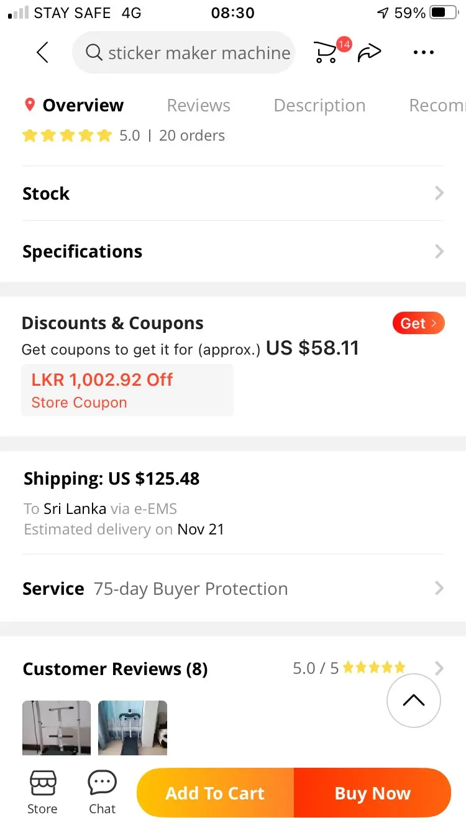Tap the scroll-to-top arrow button

pos(413,701)
